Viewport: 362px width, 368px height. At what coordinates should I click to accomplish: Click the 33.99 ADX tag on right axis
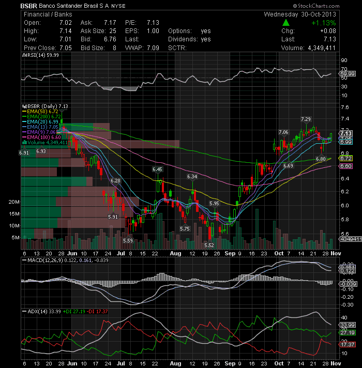coord(348,325)
